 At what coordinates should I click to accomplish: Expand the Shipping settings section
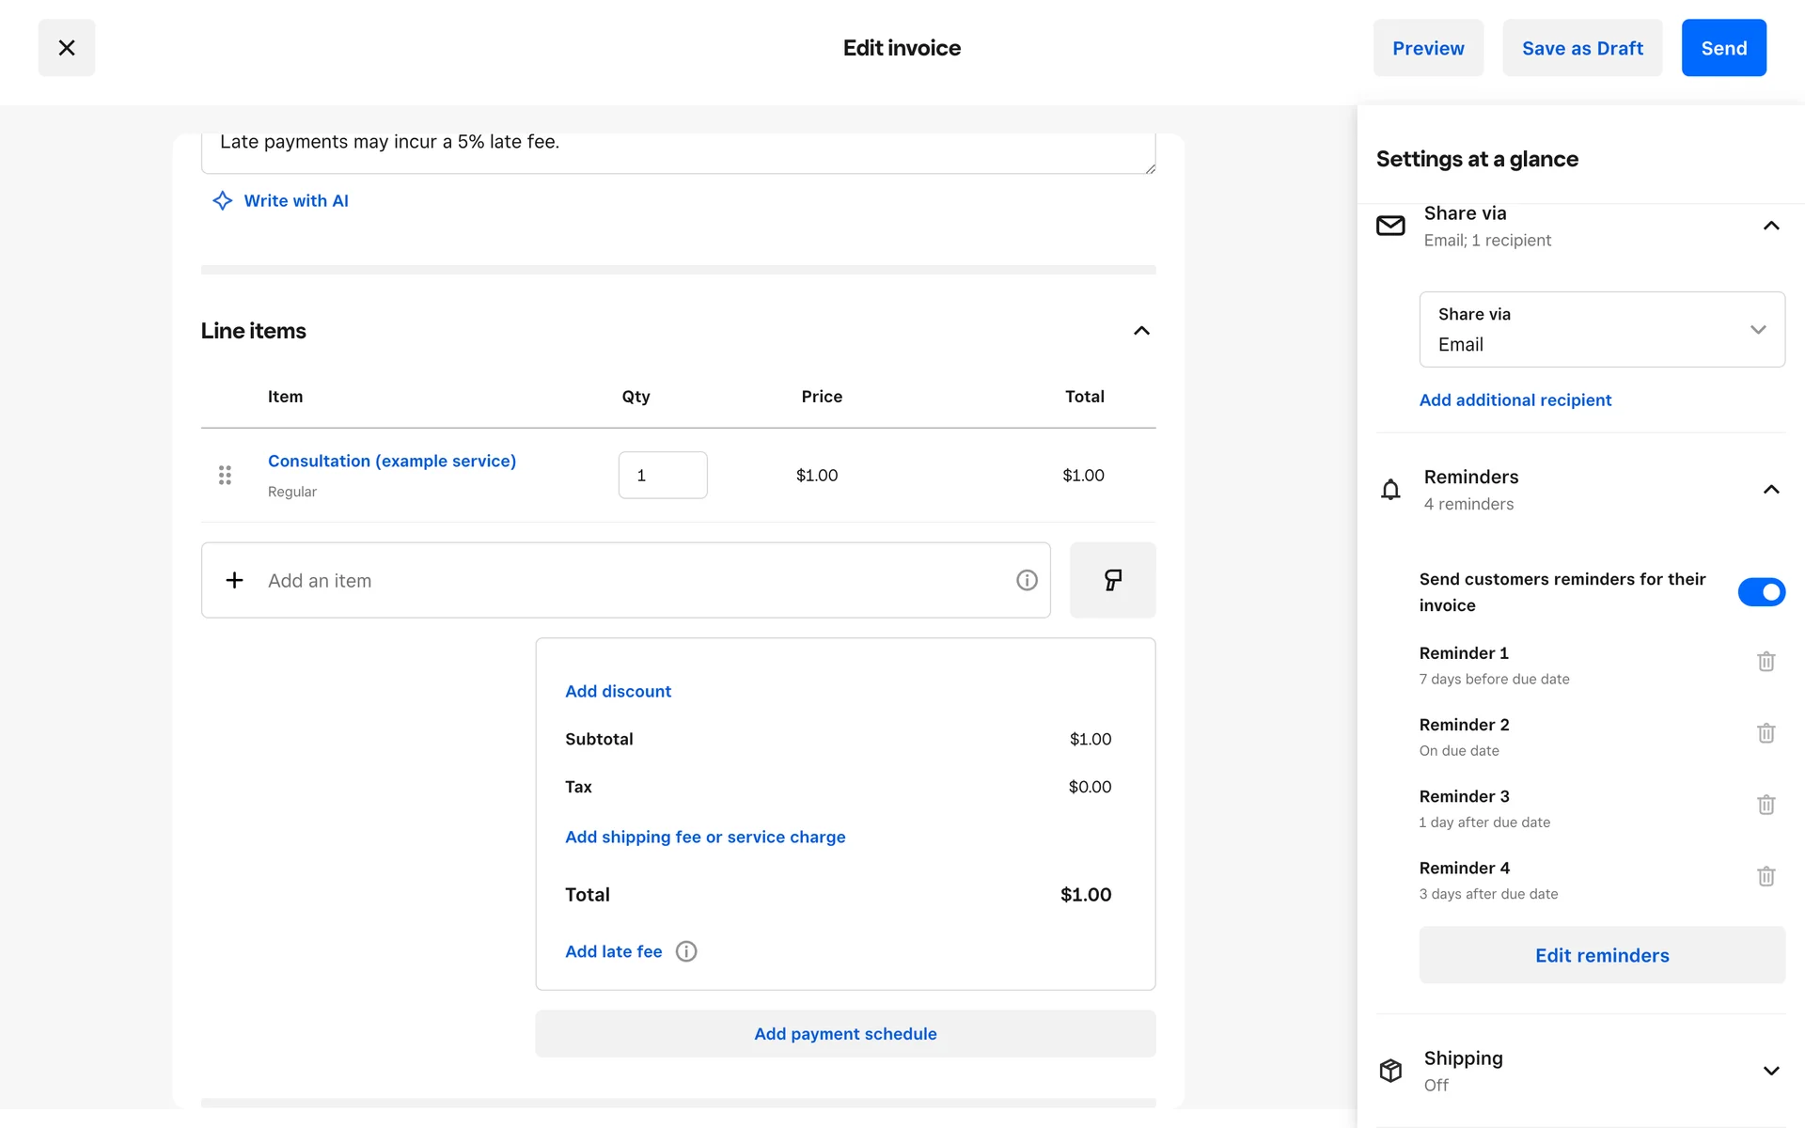point(1770,1071)
